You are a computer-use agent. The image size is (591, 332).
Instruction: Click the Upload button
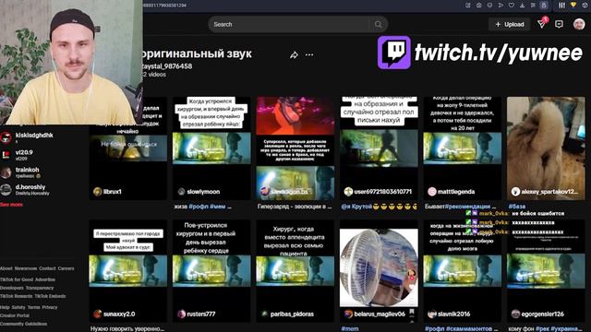[x=509, y=24]
